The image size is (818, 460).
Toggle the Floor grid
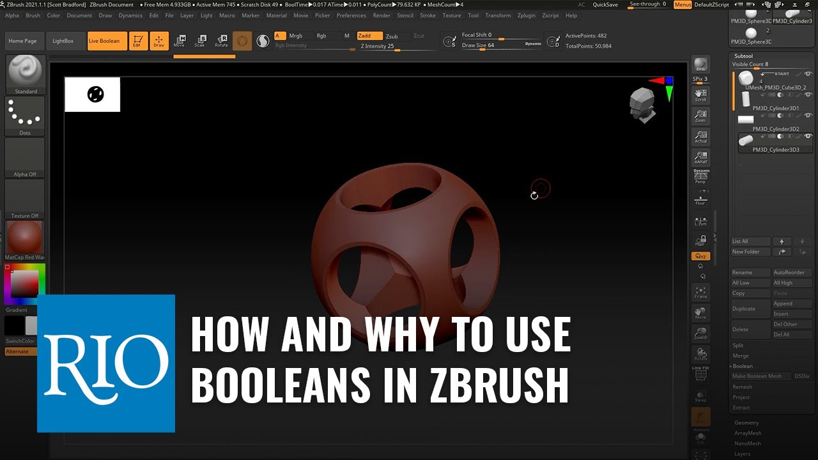point(700,199)
